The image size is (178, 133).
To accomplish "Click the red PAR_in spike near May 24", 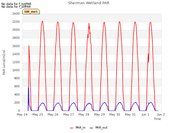I will [x=29, y=46].
